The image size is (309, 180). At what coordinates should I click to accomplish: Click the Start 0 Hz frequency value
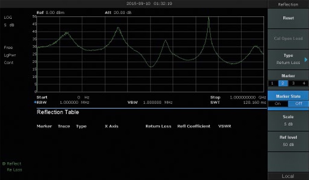[83, 97]
